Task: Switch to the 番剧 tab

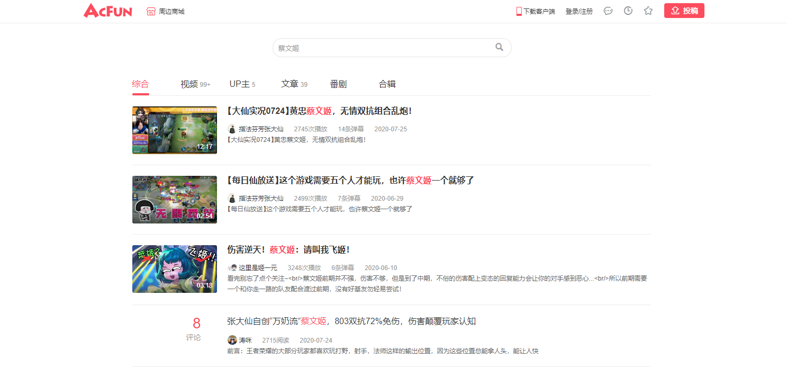Action: pyautogui.click(x=338, y=84)
